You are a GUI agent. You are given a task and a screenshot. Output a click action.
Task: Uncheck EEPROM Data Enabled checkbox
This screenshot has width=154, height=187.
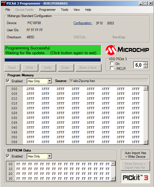pos(8,156)
